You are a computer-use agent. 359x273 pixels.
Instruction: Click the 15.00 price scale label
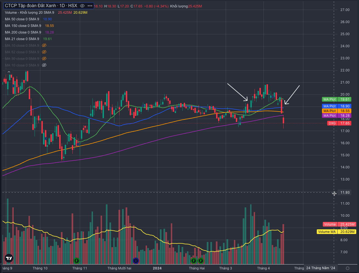(x=345, y=155)
